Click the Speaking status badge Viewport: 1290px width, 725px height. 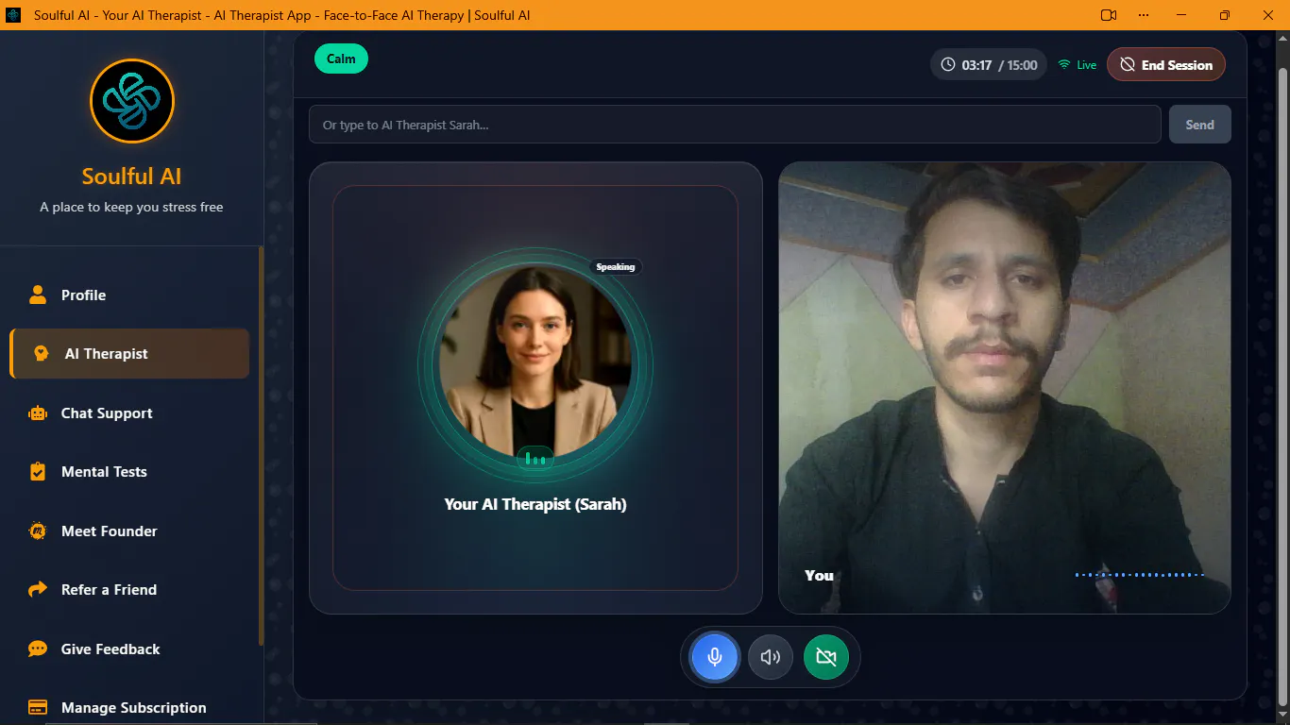[616, 266]
